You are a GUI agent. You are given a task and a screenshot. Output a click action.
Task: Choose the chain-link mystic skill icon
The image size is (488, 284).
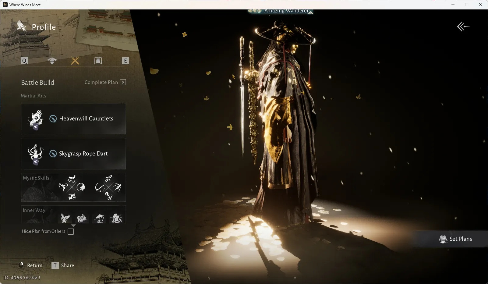pos(109,178)
